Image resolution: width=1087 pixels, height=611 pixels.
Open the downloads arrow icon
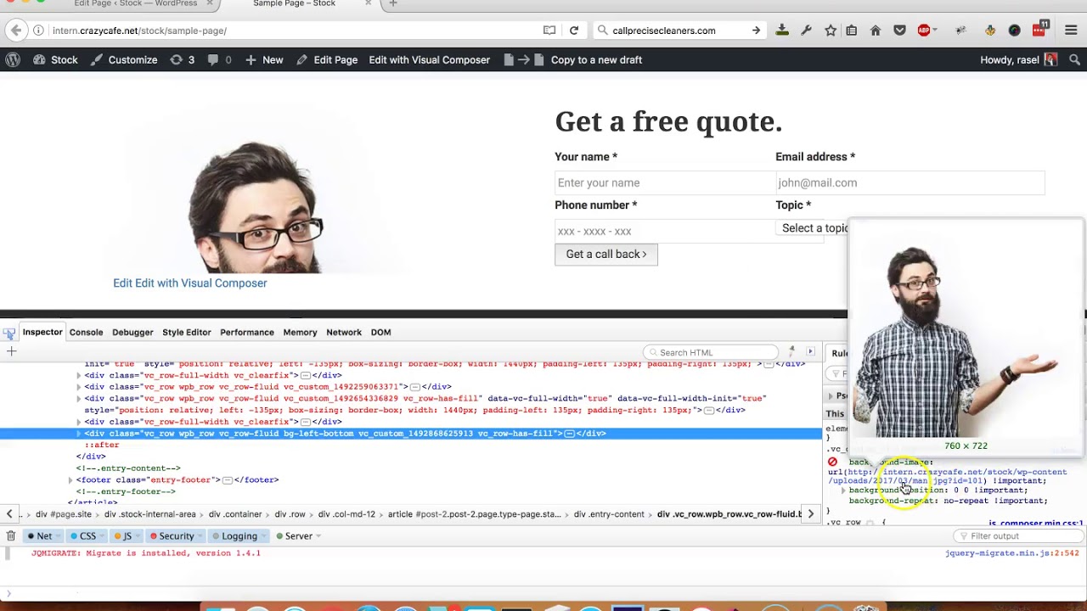pos(782,31)
